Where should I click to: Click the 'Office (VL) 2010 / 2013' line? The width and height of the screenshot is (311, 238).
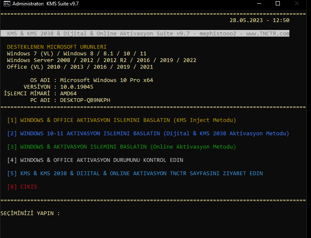click(x=80, y=67)
